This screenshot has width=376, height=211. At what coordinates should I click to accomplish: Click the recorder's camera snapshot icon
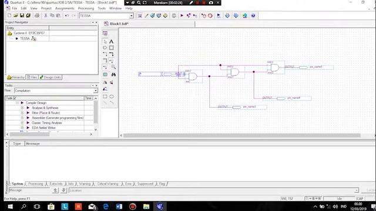(211, 2)
